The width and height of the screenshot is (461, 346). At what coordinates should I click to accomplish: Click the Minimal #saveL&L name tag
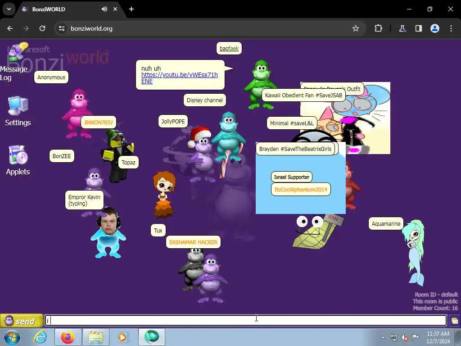(x=292, y=123)
